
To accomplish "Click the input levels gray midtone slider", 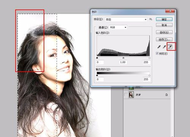I will [x=123, y=58].
